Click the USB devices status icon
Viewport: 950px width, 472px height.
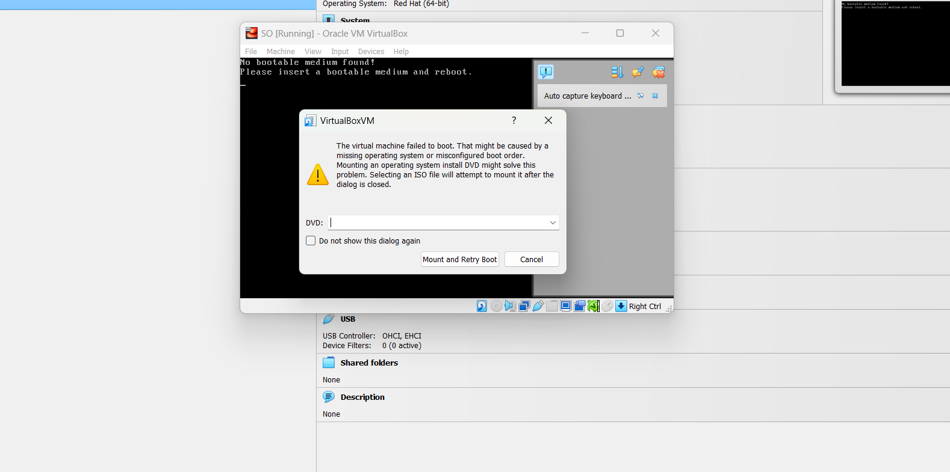point(538,306)
